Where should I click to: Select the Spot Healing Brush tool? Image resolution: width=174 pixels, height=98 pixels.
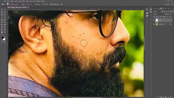pos(2,17)
